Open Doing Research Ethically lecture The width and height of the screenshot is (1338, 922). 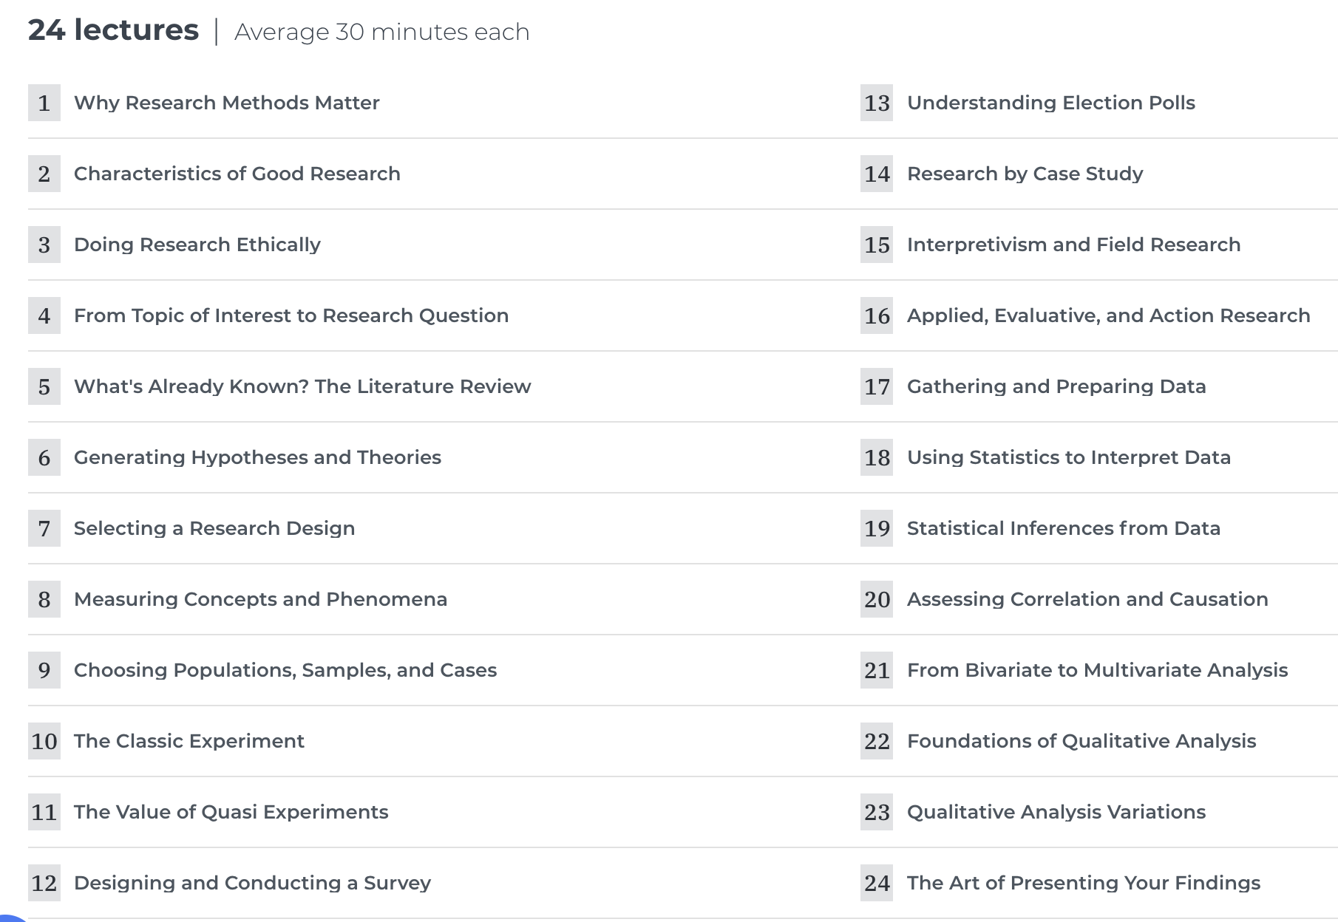tap(197, 245)
